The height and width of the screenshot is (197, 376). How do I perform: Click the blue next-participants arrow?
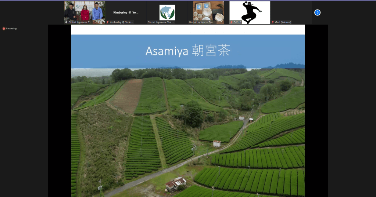[318, 12]
